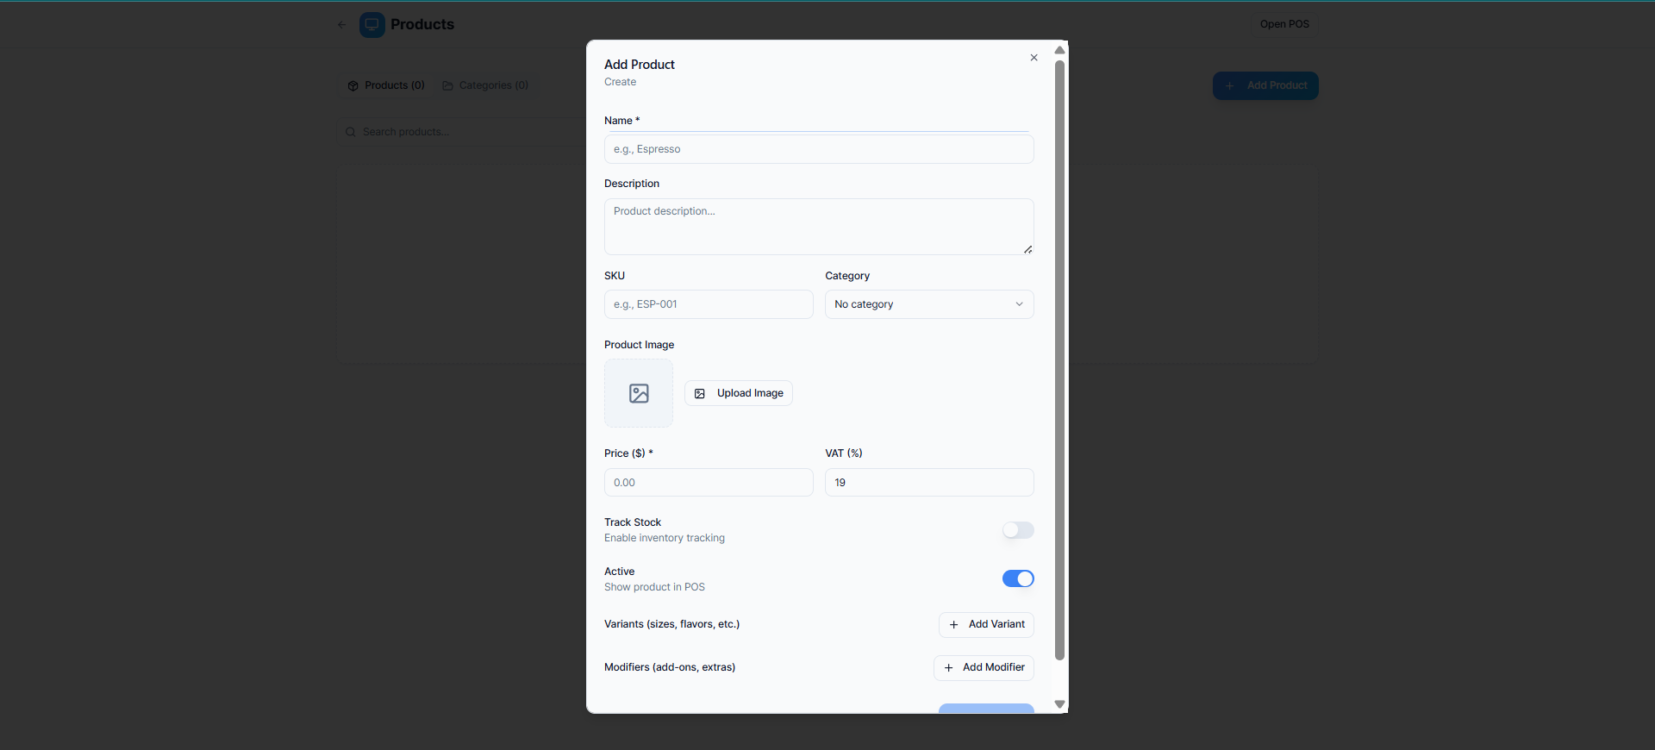
Task: Click the dialog vertical scrollbar thumb
Action: 1060,359
